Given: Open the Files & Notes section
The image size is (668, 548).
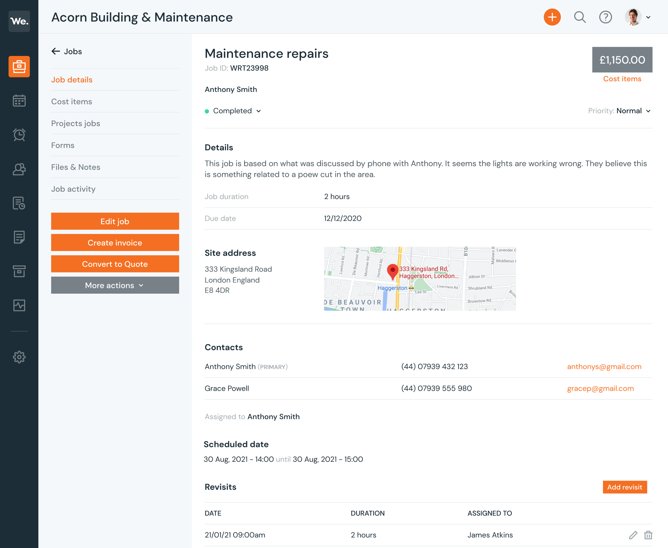Looking at the screenshot, I should (75, 166).
